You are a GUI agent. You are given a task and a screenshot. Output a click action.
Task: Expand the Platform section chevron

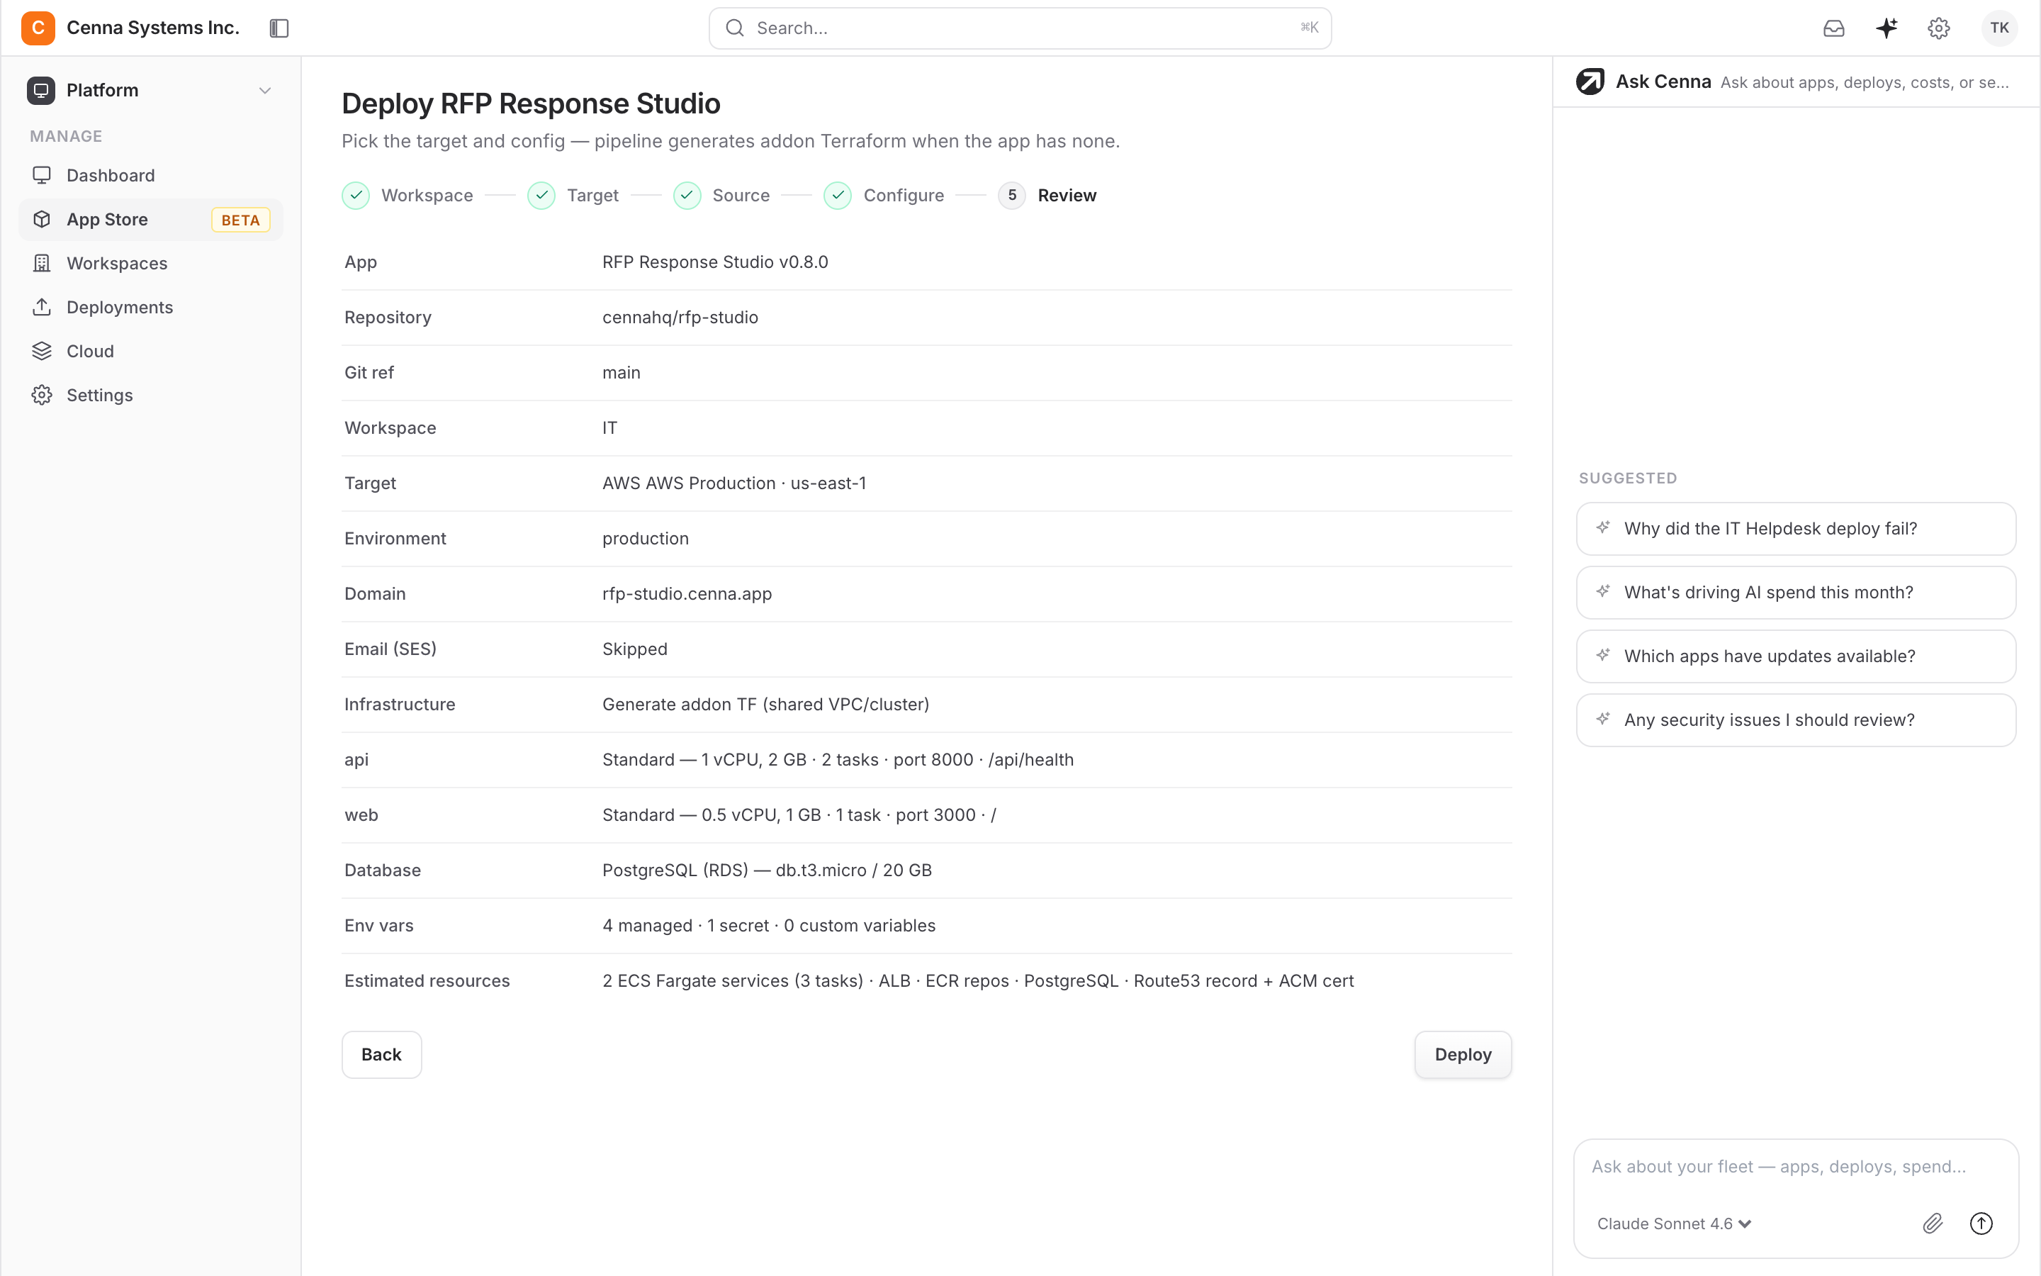[265, 90]
